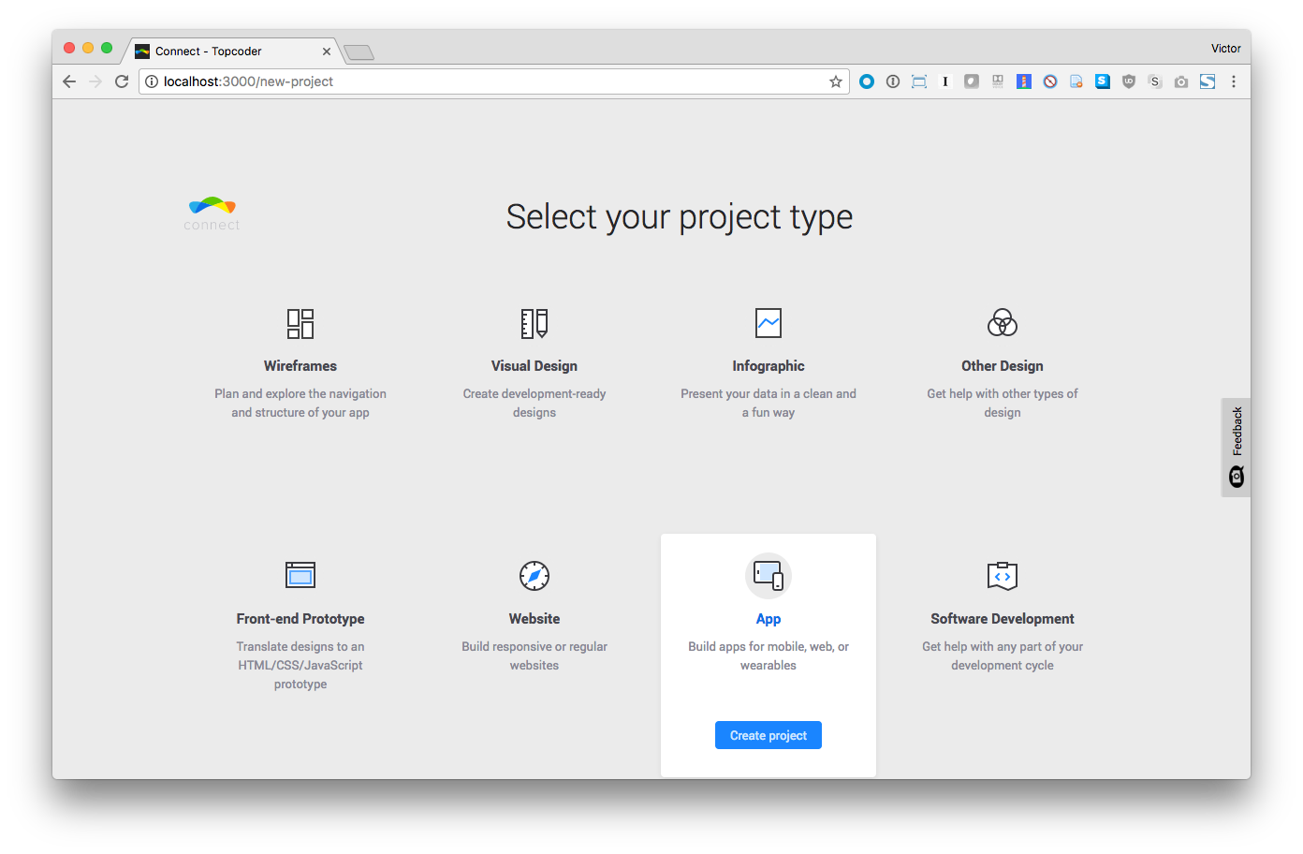Image resolution: width=1303 pixels, height=854 pixels.
Task: View site information icon in address bar
Action: pos(152,81)
